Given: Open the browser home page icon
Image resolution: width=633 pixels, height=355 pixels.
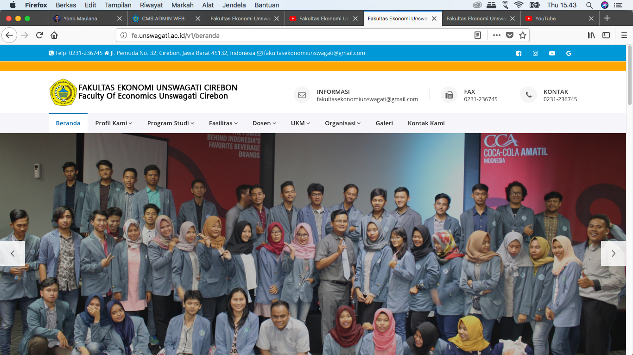Looking at the screenshot, I should tap(54, 35).
